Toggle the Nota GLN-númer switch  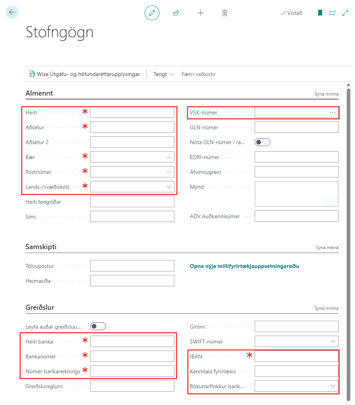tap(262, 142)
